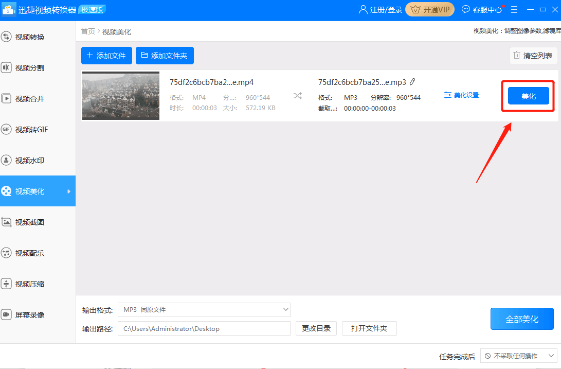
Task: Click the 开通VIP upgrade badge
Action: 430,9
